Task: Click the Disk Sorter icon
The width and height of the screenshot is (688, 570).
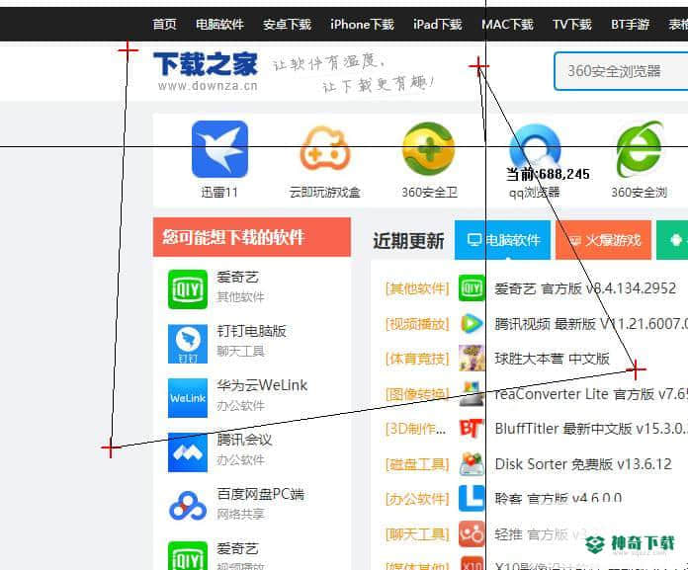Action: click(472, 463)
